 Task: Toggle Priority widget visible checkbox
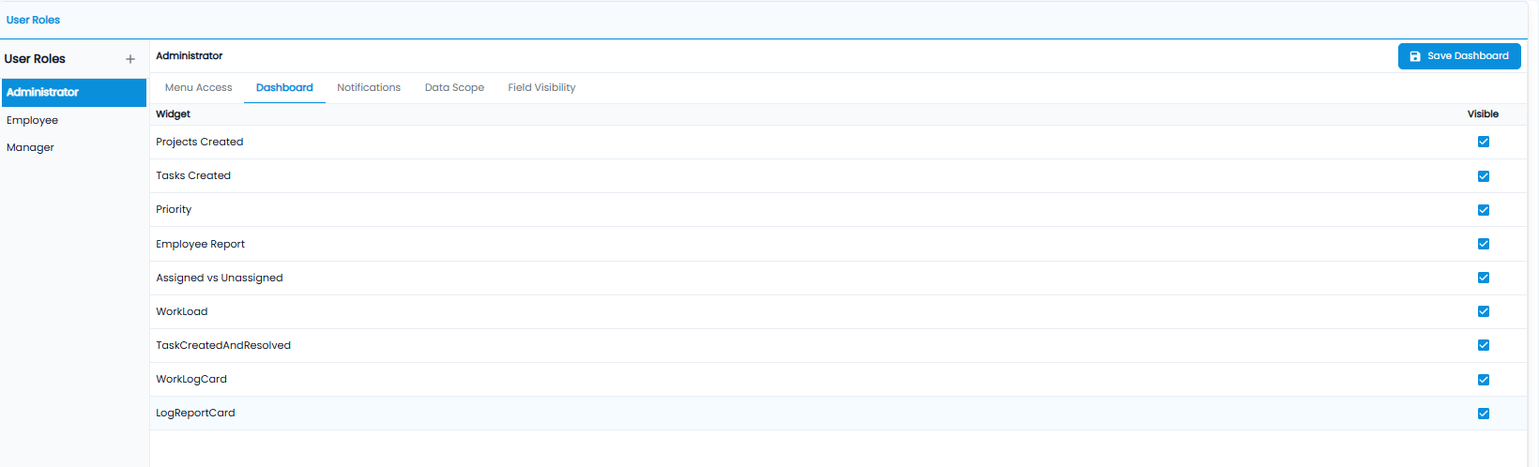pos(1484,210)
